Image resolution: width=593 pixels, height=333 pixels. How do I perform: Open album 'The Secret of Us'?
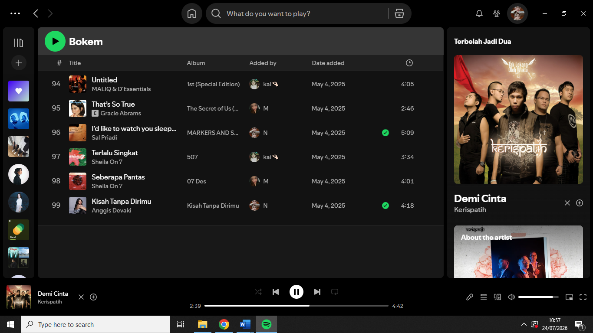pos(213,108)
